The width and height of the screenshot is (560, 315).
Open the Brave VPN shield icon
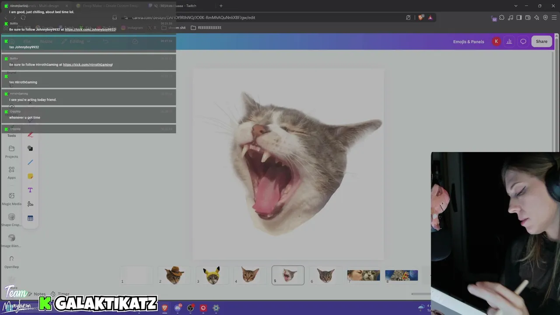pyautogui.click(x=545, y=17)
